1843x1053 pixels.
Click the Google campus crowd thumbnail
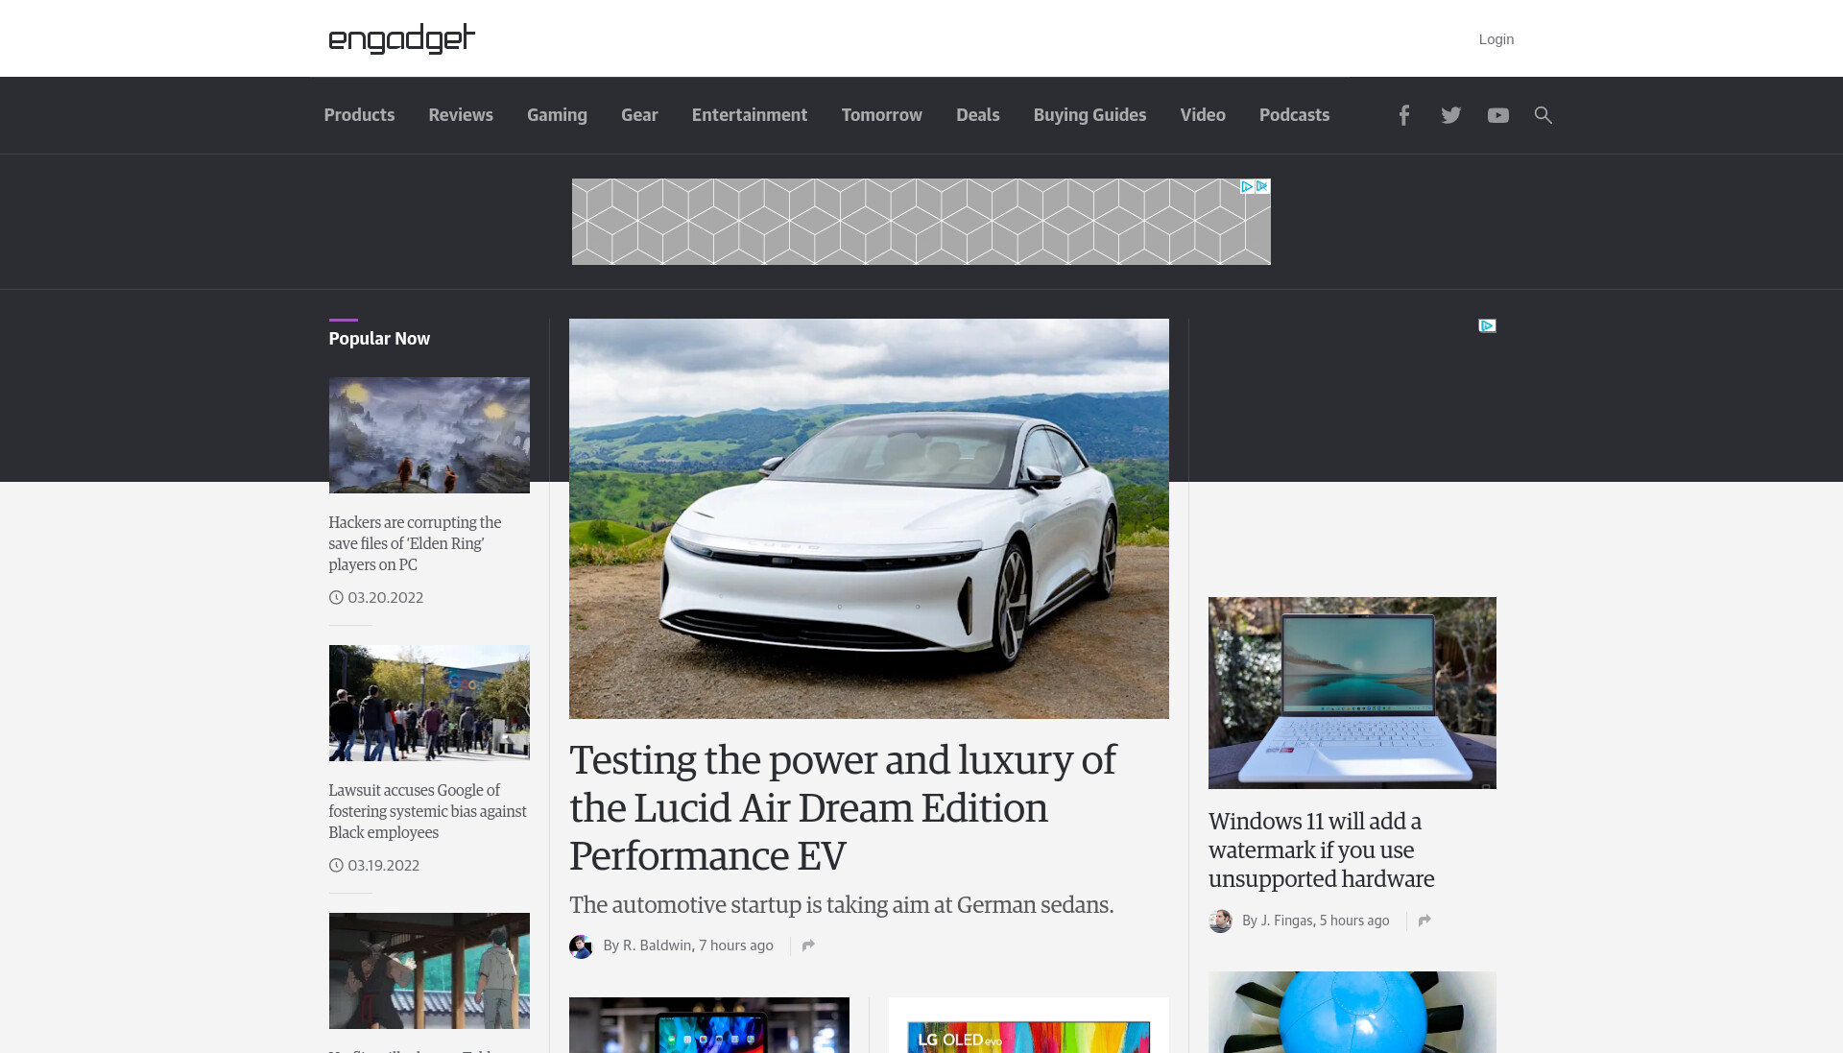(x=429, y=703)
